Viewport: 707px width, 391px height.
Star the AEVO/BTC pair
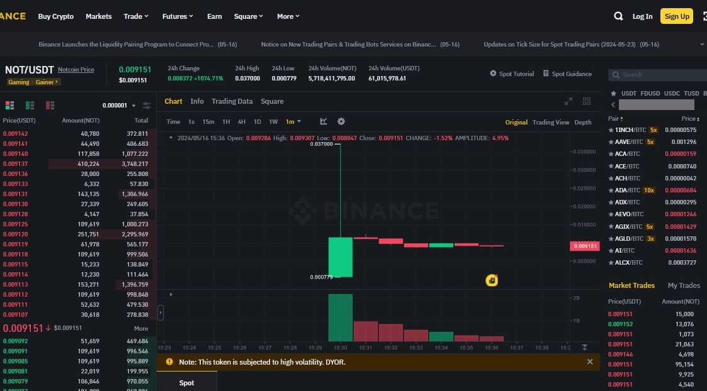611,214
